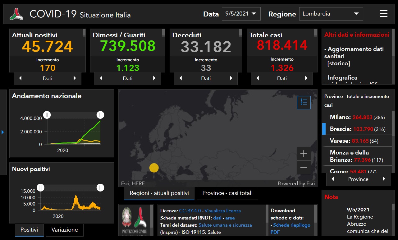Image resolution: width=398 pixels, height=240 pixels.
Task: Click previous arrow under Dimessi / Guariti
Action: click(x=101, y=78)
